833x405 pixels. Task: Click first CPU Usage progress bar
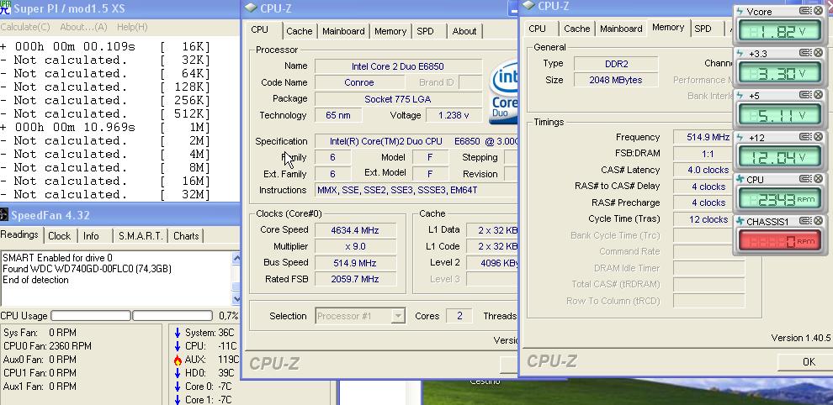tap(91, 316)
